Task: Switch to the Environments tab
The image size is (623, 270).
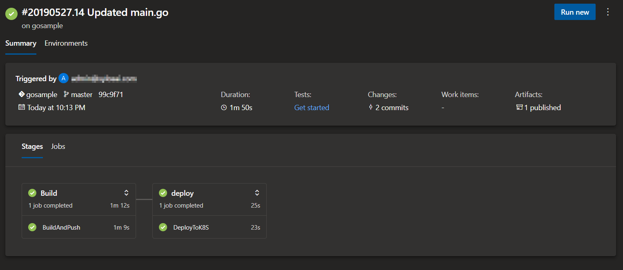Action: (x=66, y=43)
